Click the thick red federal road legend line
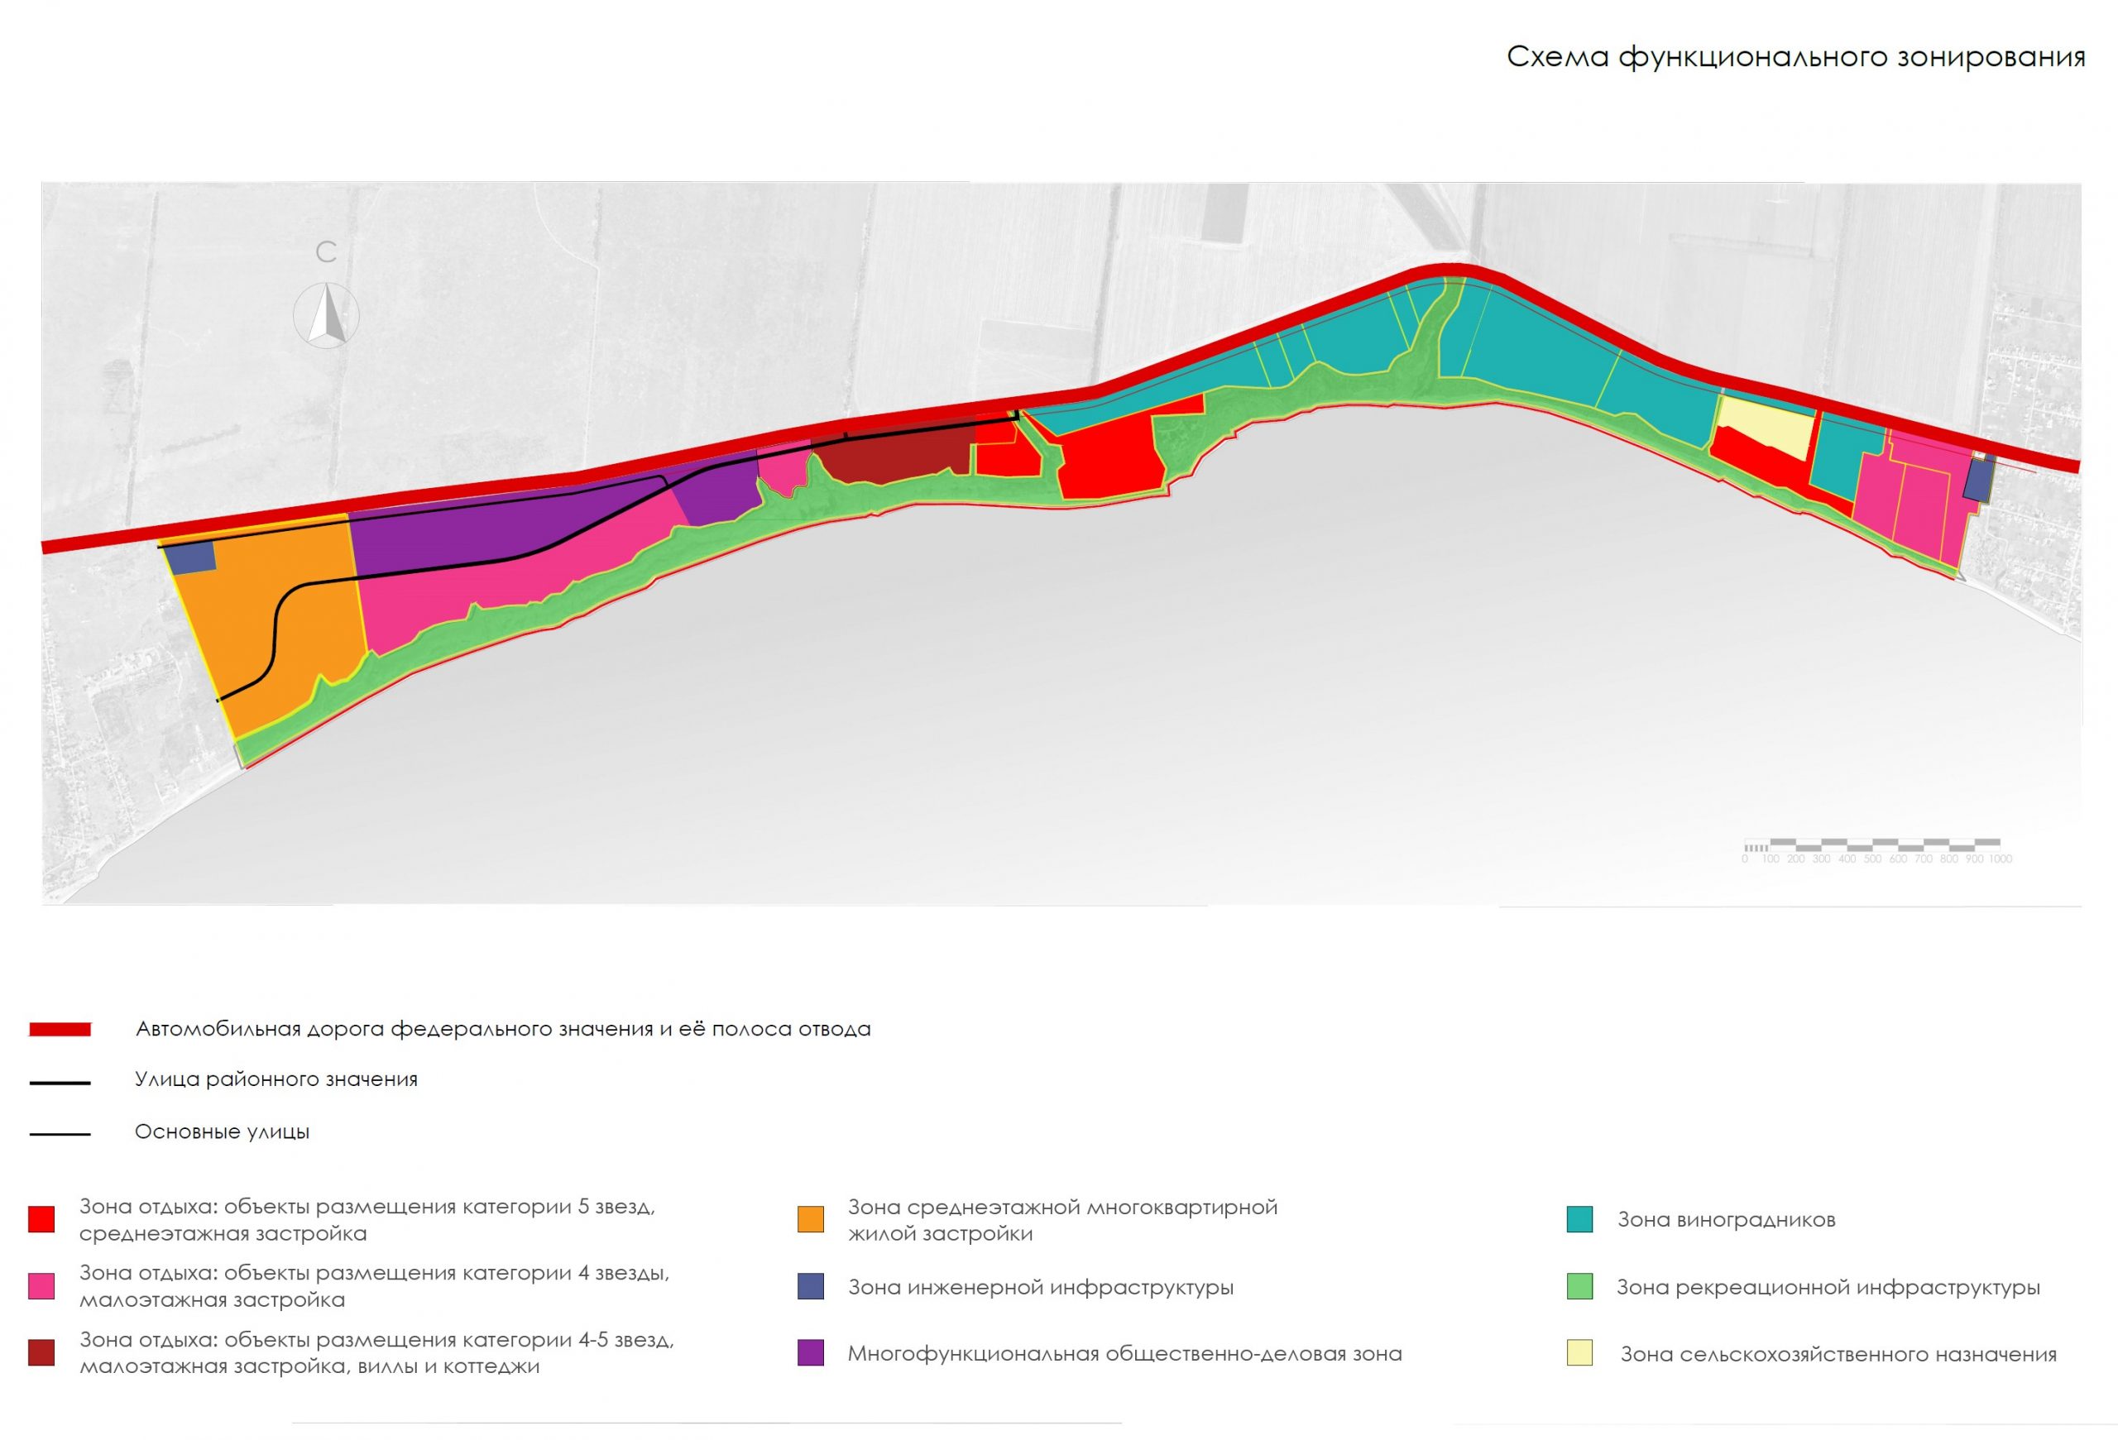Image resolution: width=2118 pixels, height=1440 pixels. click(x=60, y=1029)
